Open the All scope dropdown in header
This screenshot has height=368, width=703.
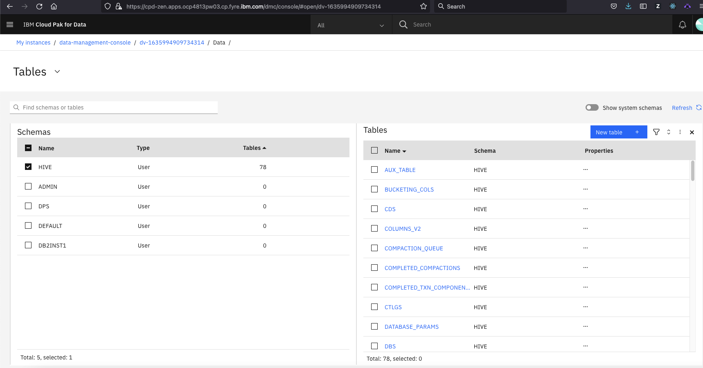click(351, 25)
